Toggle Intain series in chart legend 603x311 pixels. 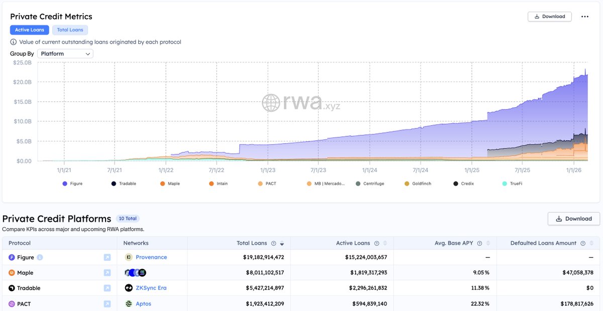(x=219, y=184)
